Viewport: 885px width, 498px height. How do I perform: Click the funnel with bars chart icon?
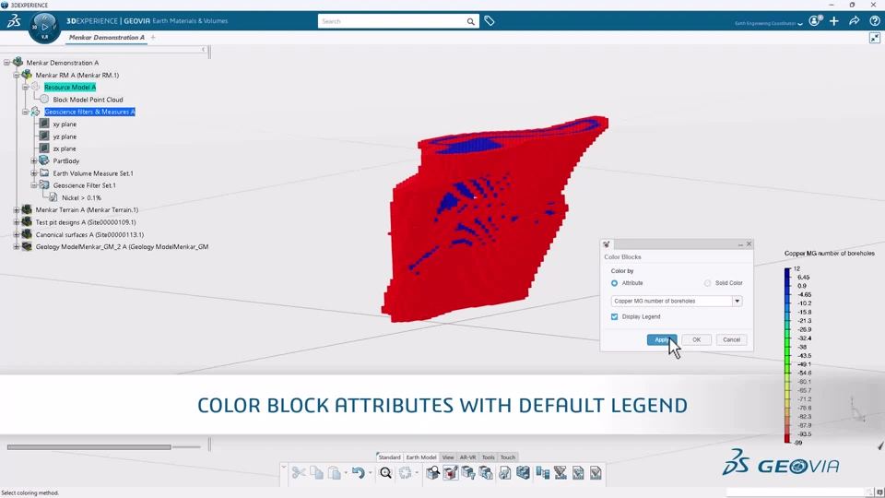pos(560,472)
